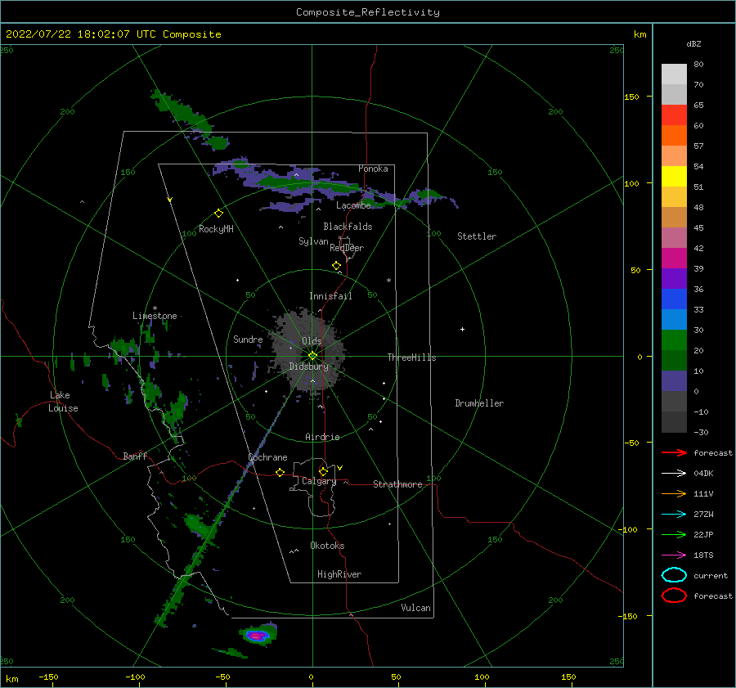Screen dimensions: 736x688
Task: Click the 80 dBZ light gray swatch
Action: click(674, 74)
